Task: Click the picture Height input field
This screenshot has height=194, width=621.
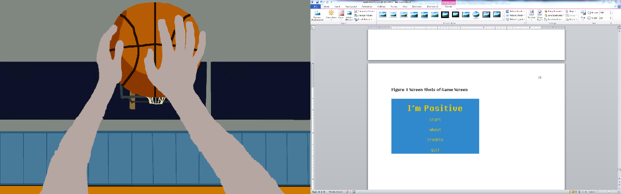Action: click(604, 12)
